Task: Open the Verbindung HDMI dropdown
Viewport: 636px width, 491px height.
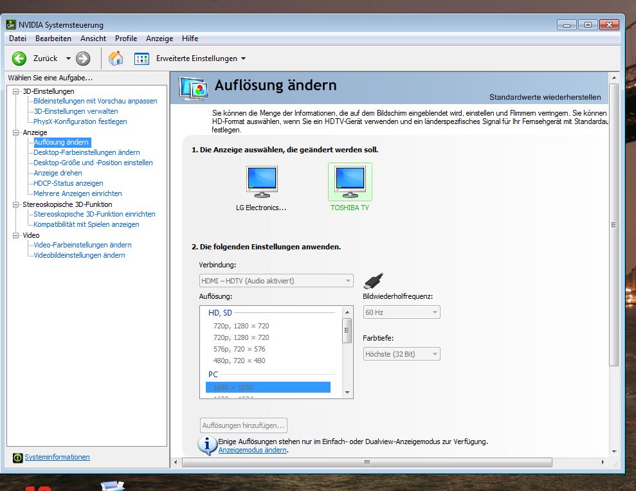Action: (x=277, y=281)
